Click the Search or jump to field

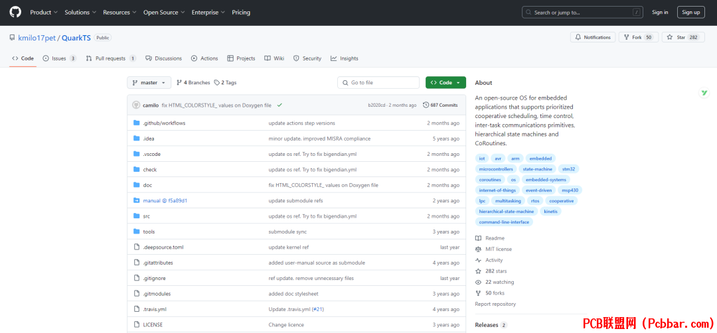pyautogui.click(x=583, y=13)
